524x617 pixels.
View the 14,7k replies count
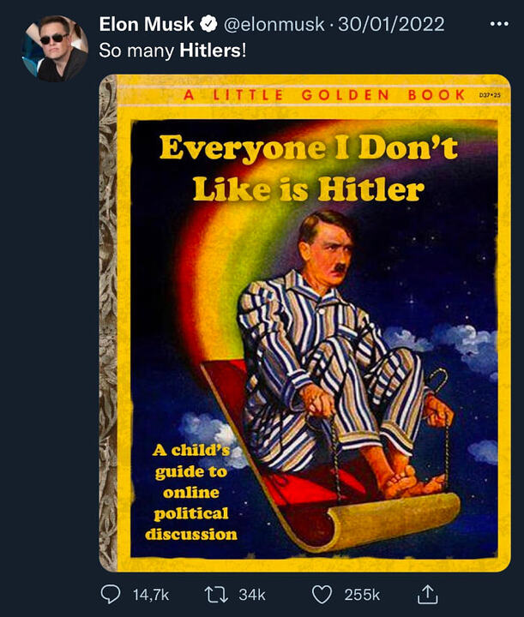[x=151, y=595]
